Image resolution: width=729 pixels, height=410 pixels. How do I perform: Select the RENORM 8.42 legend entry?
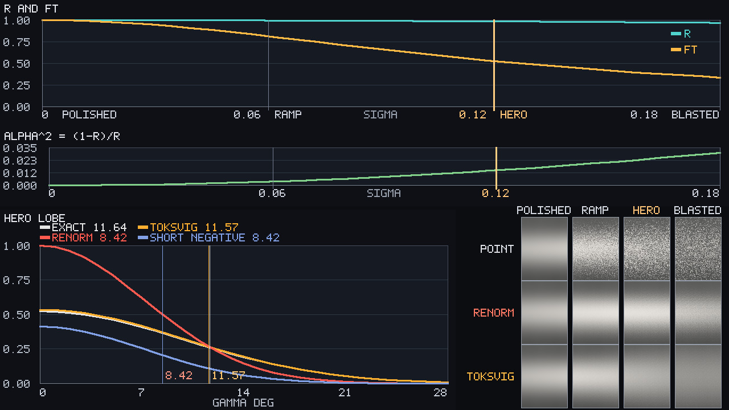pos(83,237)
